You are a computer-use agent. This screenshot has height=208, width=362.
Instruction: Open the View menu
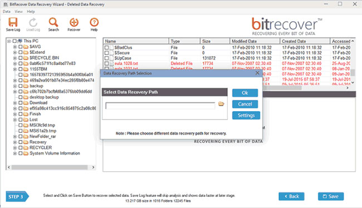pos(19,12)
